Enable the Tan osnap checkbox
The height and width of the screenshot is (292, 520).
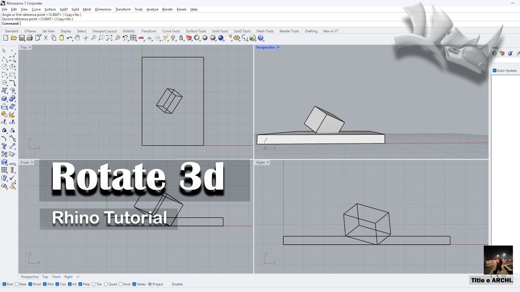point(93,284)
